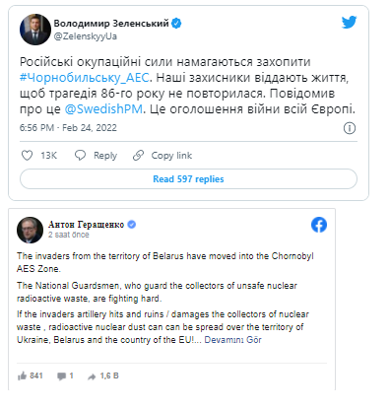Expand post with Devamını Gör
Viewport: 390px width, 409px height.
pyautogui.click(x=232, y=340)
